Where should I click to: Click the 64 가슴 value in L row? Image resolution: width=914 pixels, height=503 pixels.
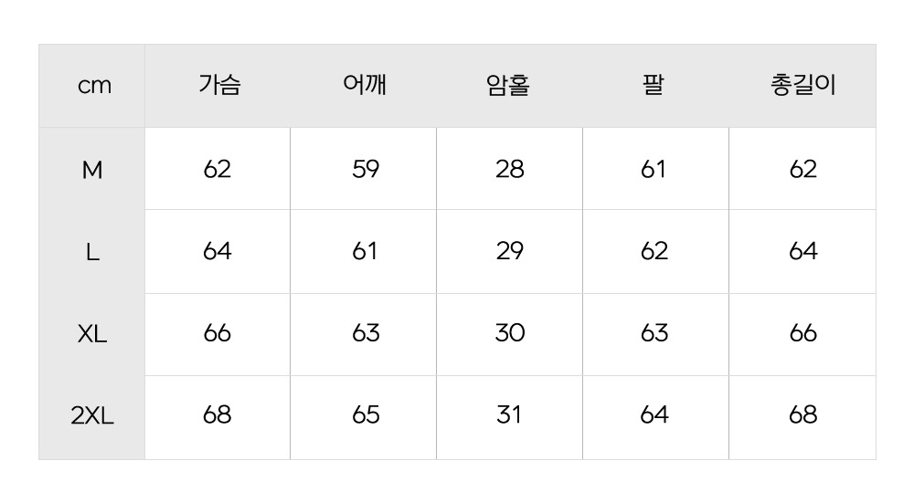pos(218,252)
